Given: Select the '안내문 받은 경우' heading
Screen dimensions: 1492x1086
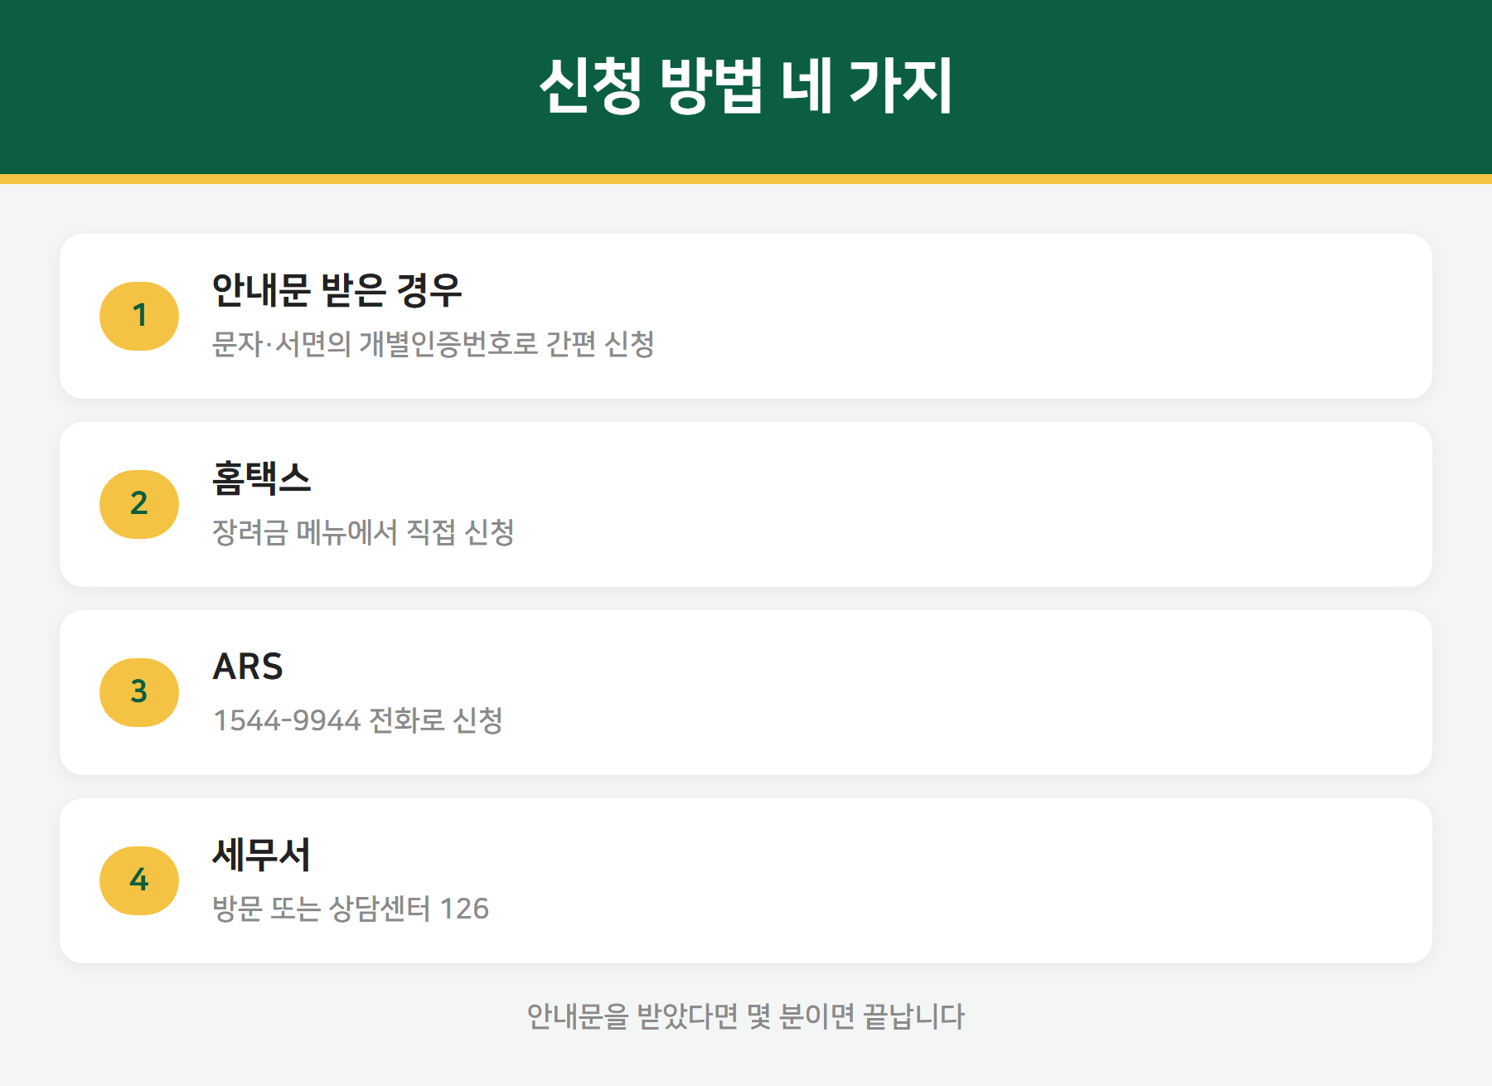Looking at the screenshot, I should tap(337, 290).
